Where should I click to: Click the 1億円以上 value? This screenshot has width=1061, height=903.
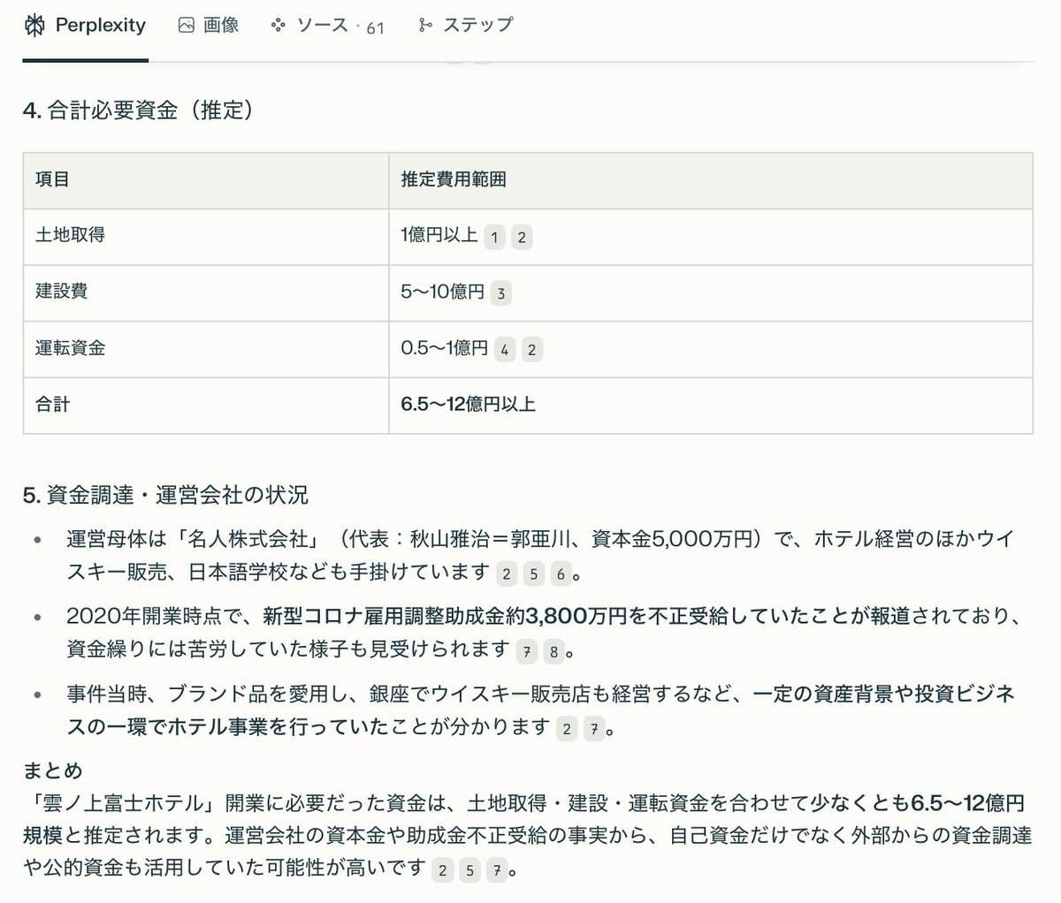(439, 235)
